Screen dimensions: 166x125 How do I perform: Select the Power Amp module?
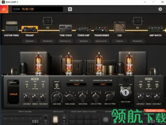(x=84, y=29)
